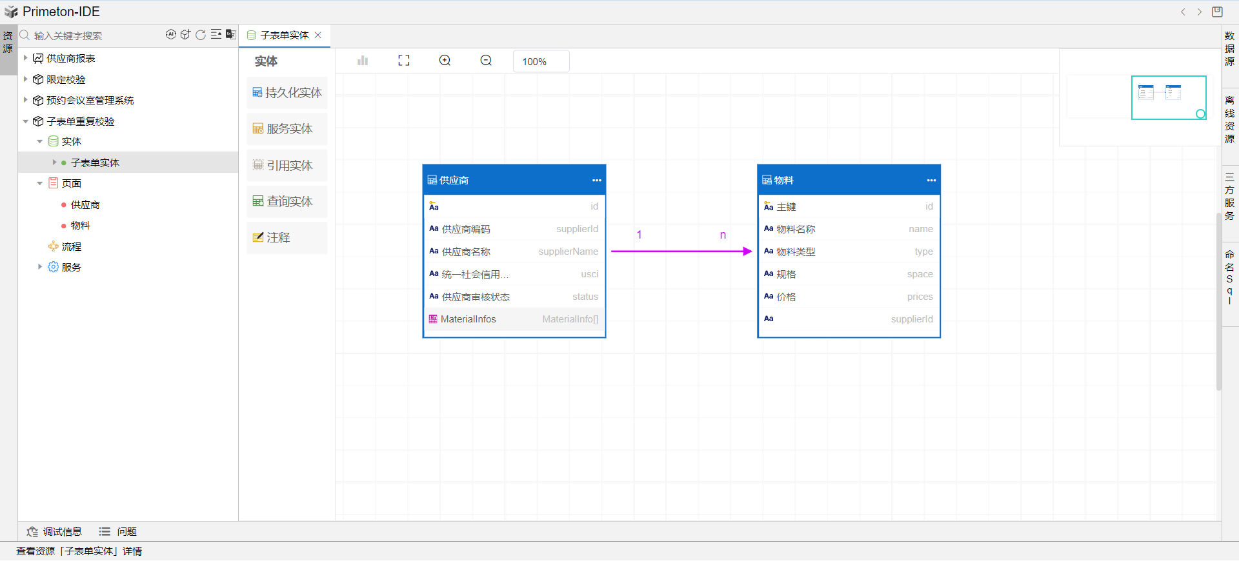
Task: Open the 供应商 entity more options menu
Action: point(596,181)
